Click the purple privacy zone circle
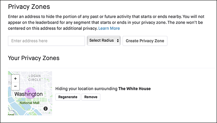The image size is (217, 123). pos(30,93)
